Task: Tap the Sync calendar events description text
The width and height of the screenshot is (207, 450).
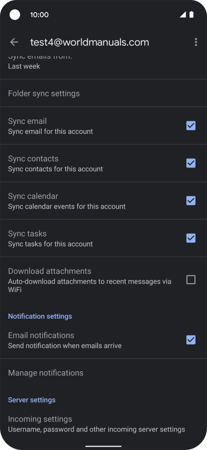Action: pos(67,206)
